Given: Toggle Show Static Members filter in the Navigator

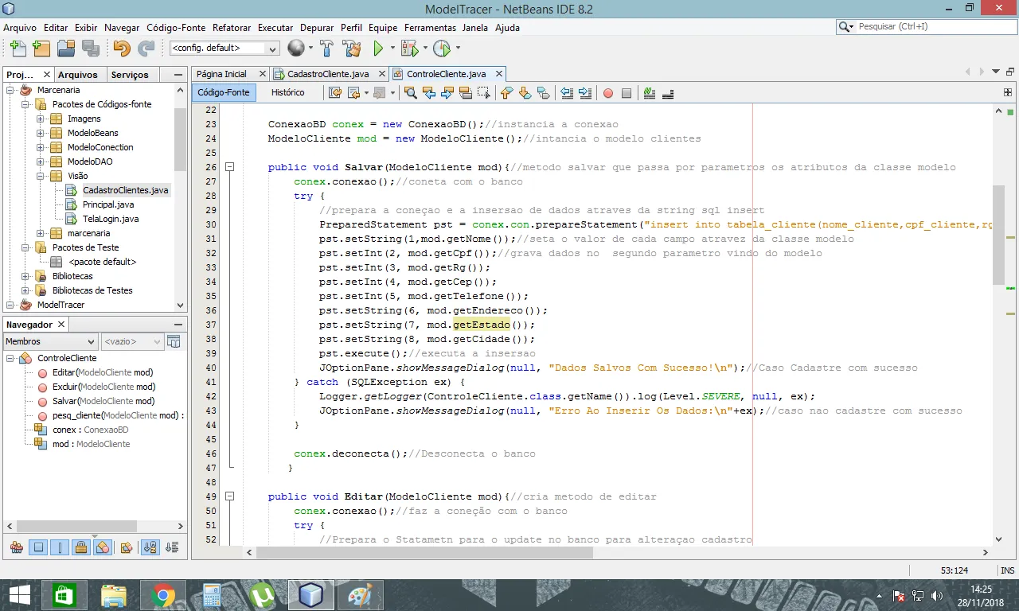Looking at the screenshot, I should 60,547.
